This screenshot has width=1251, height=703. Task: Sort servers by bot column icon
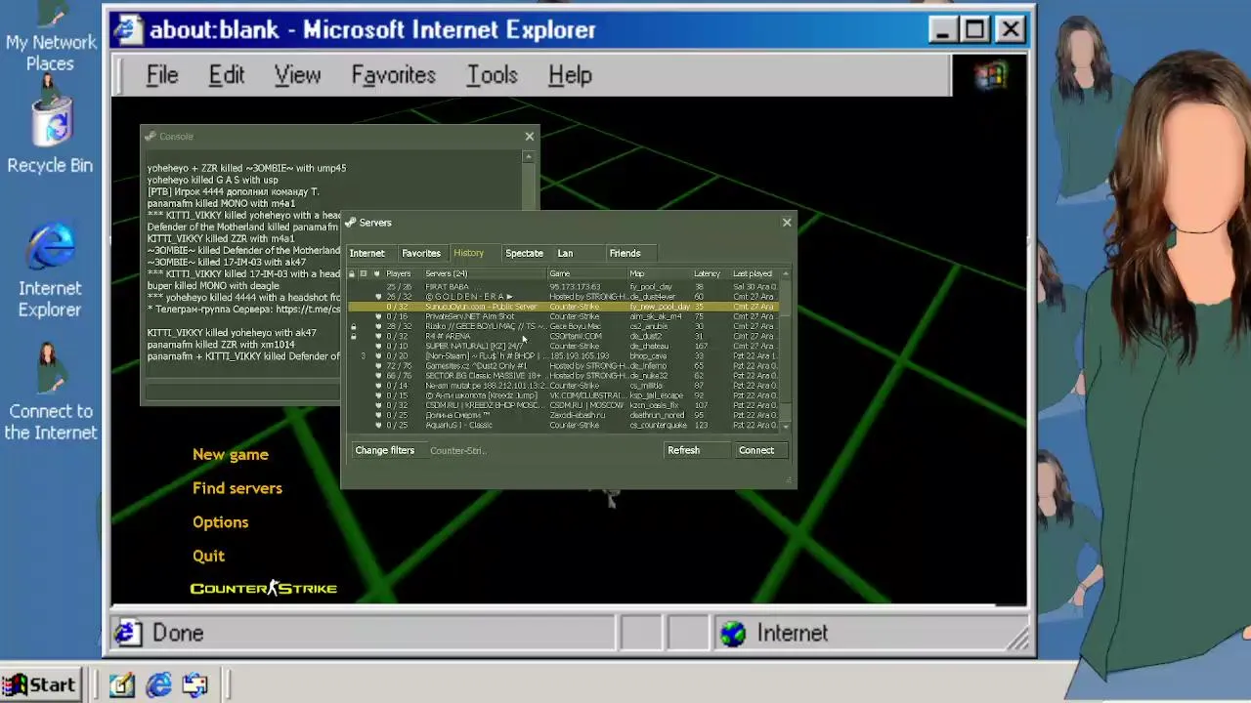click(364, 273)
